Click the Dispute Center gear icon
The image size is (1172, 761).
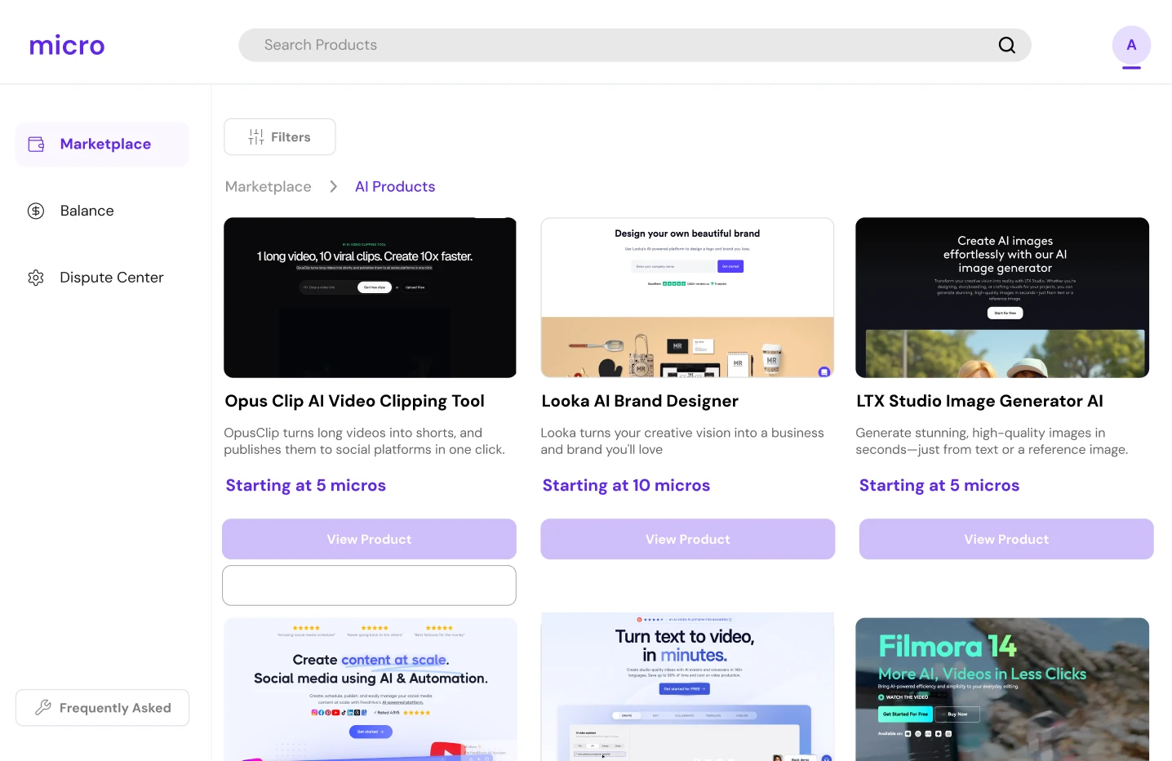tap(36, 278)
